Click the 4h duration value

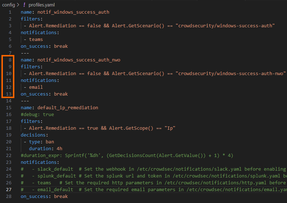(x=60, y=148)
